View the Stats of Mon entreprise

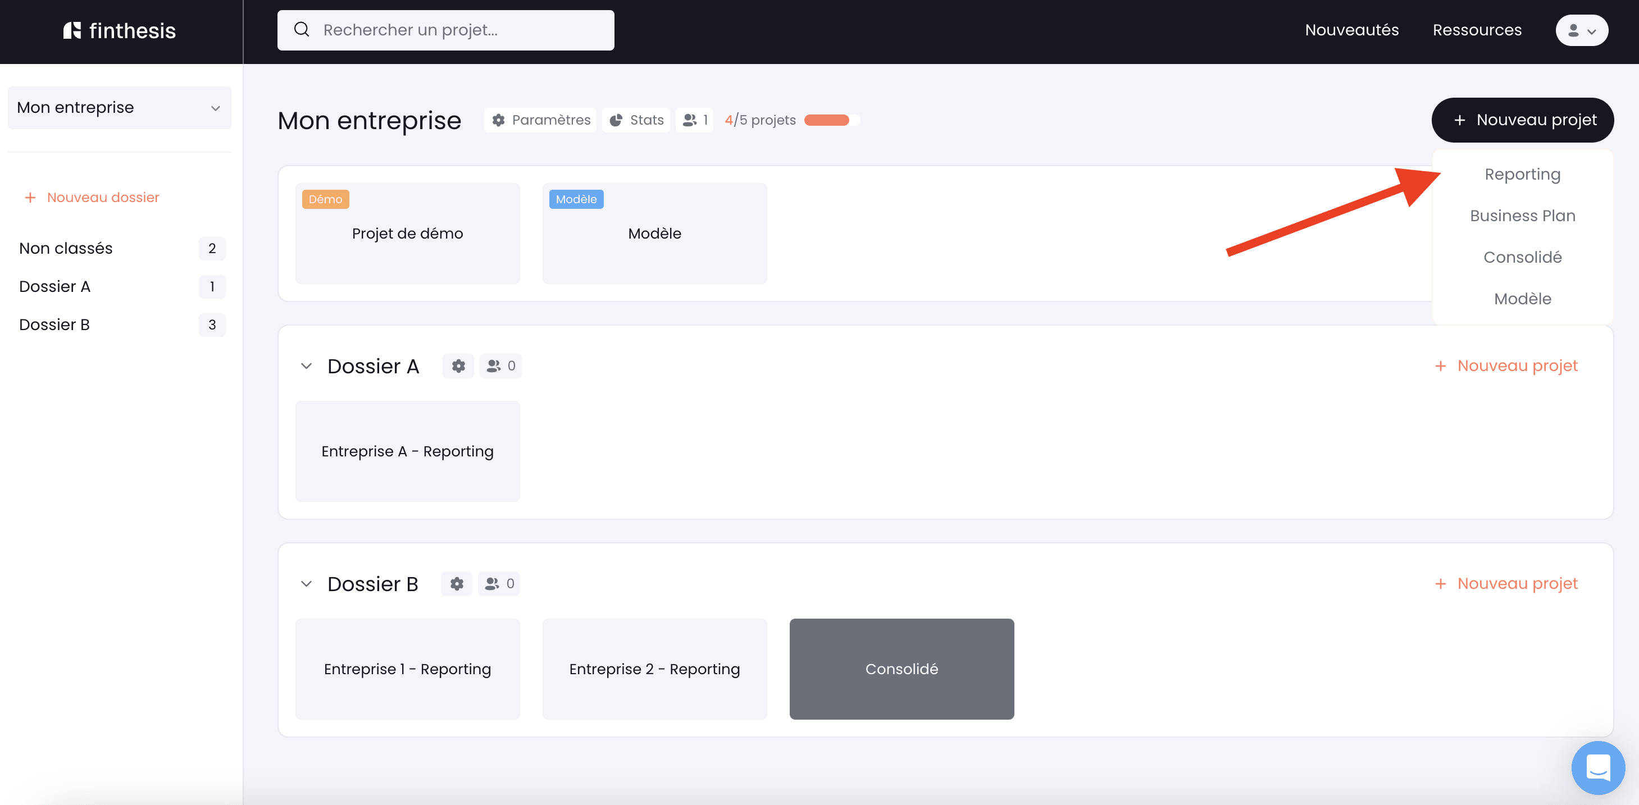[x=636, y=120]
